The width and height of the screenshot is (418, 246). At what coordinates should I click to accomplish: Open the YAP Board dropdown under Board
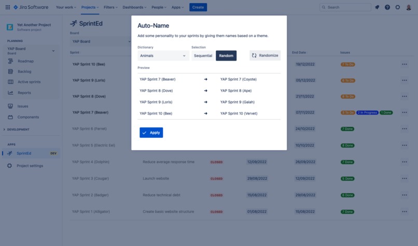101,41
